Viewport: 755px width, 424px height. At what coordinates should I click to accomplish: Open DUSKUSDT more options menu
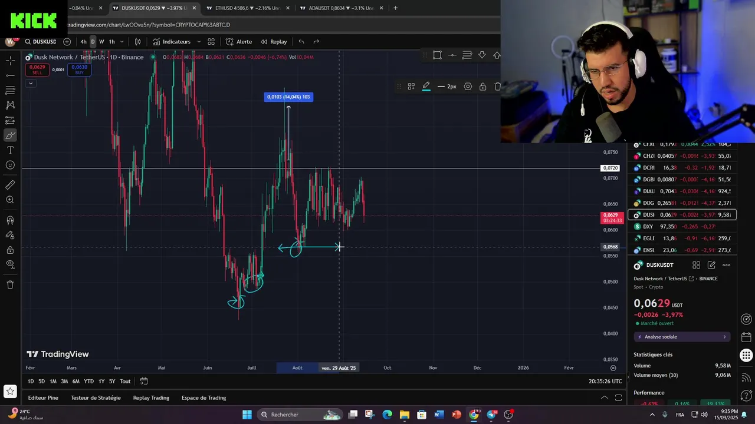[726, 266]
